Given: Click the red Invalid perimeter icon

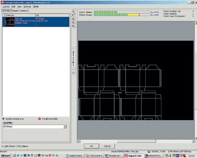Looking at the screenshot, I should pos(39,118).
